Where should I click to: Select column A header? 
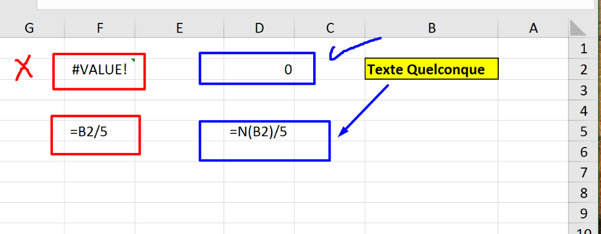pyautogui.click(x=533, y=28)
